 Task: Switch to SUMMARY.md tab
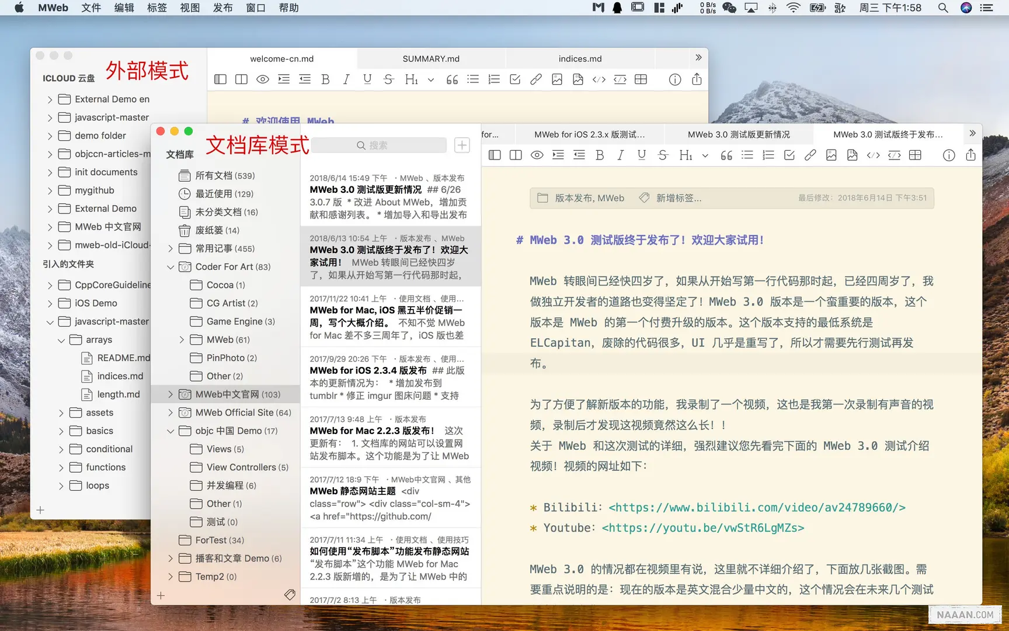click(x=431, y=58)
